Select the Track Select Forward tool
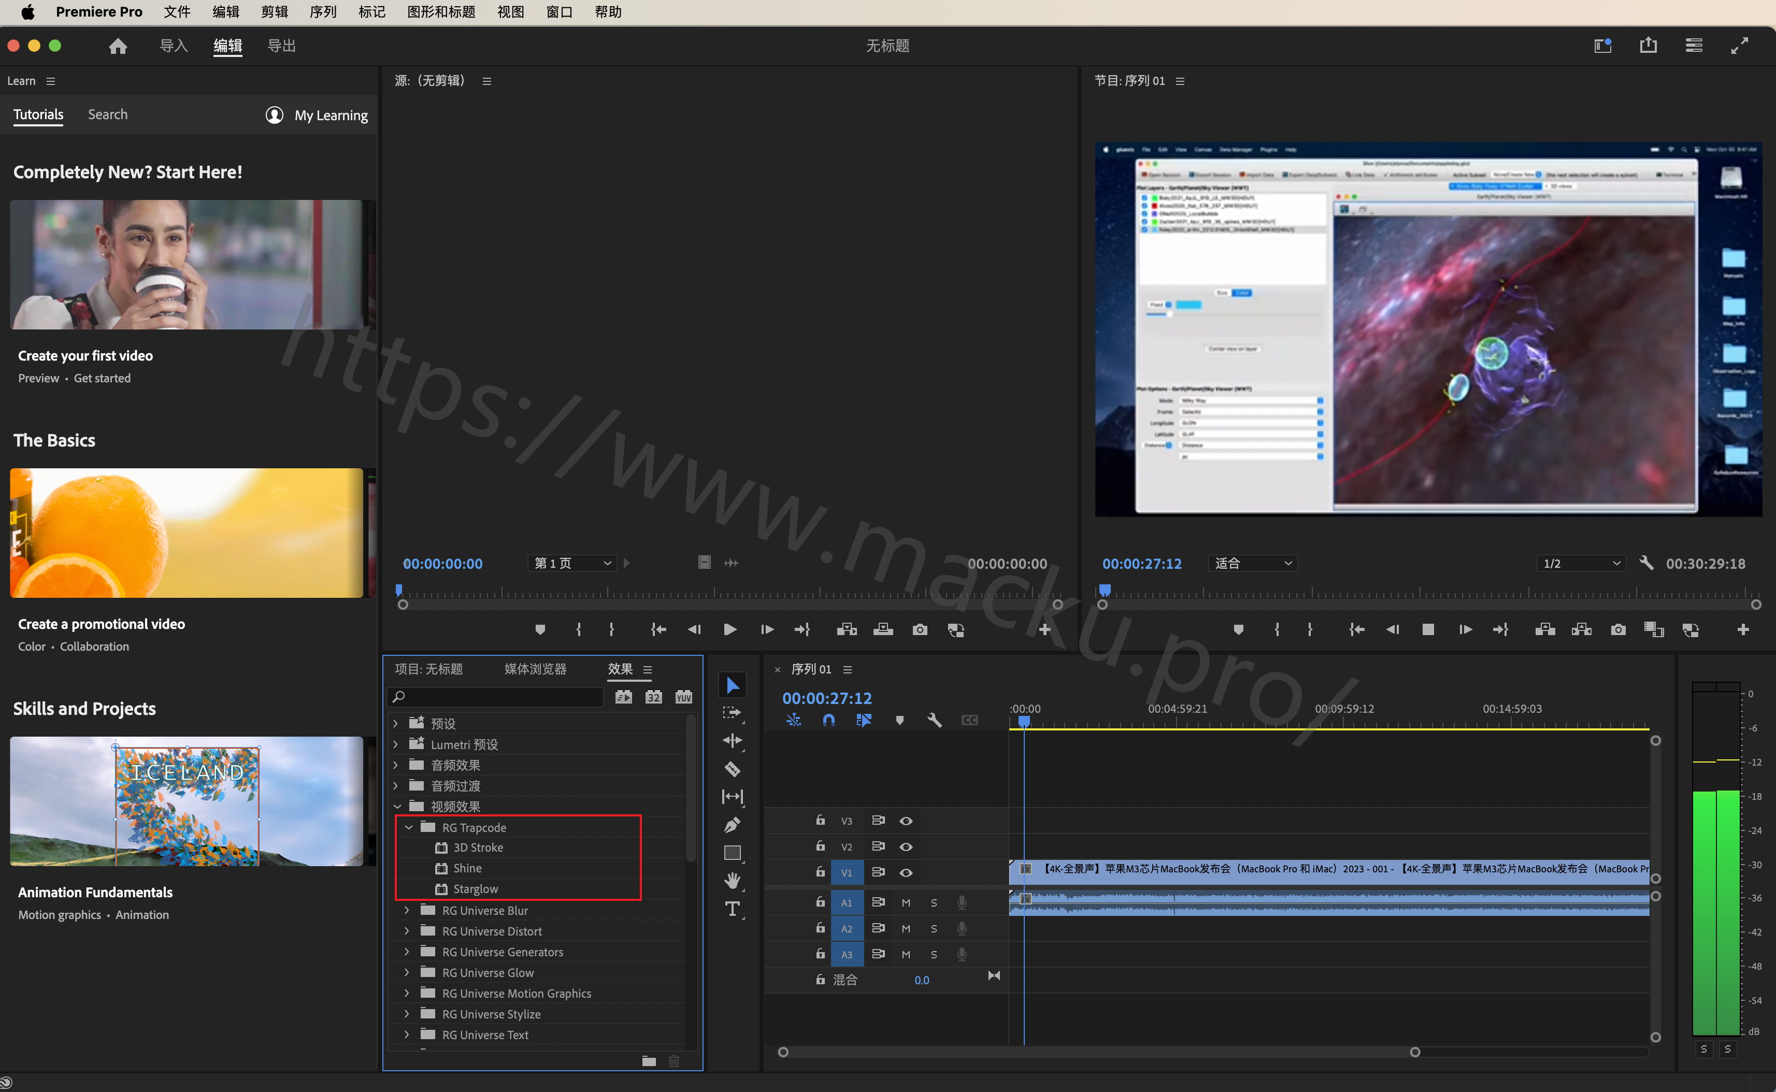Screen dimensions: 1776x1092 coord(733,713)
